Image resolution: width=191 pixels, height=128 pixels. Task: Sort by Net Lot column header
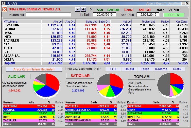tap(121, 22)
